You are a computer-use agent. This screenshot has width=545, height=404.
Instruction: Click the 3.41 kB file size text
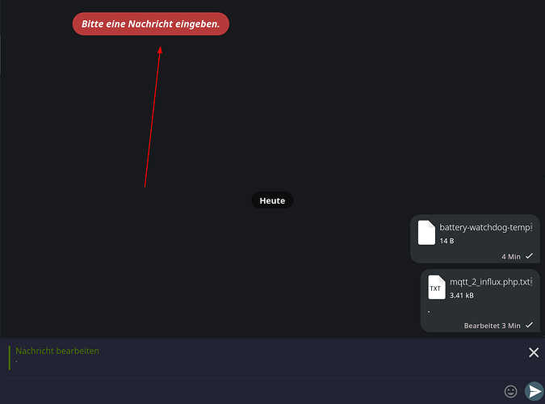462,296
